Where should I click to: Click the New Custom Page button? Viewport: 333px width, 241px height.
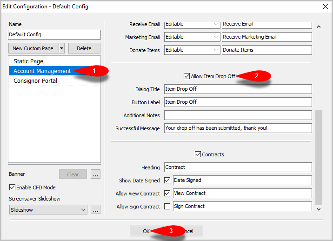tap(33, 48)
